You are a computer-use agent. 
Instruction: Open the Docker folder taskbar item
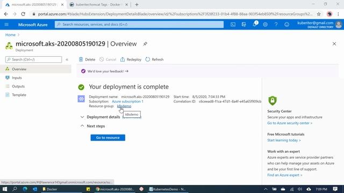click(61, 189)
